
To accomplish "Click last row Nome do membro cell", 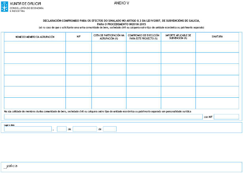I will 35,103.
